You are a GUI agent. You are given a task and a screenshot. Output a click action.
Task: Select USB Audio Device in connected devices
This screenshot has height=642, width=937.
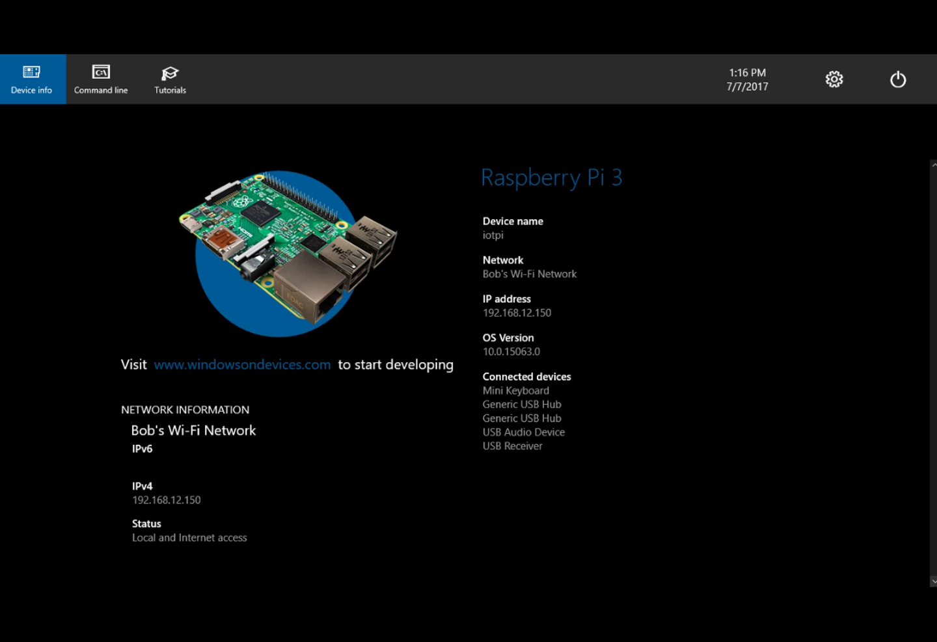pyautogui.click(x=524, y=433)
